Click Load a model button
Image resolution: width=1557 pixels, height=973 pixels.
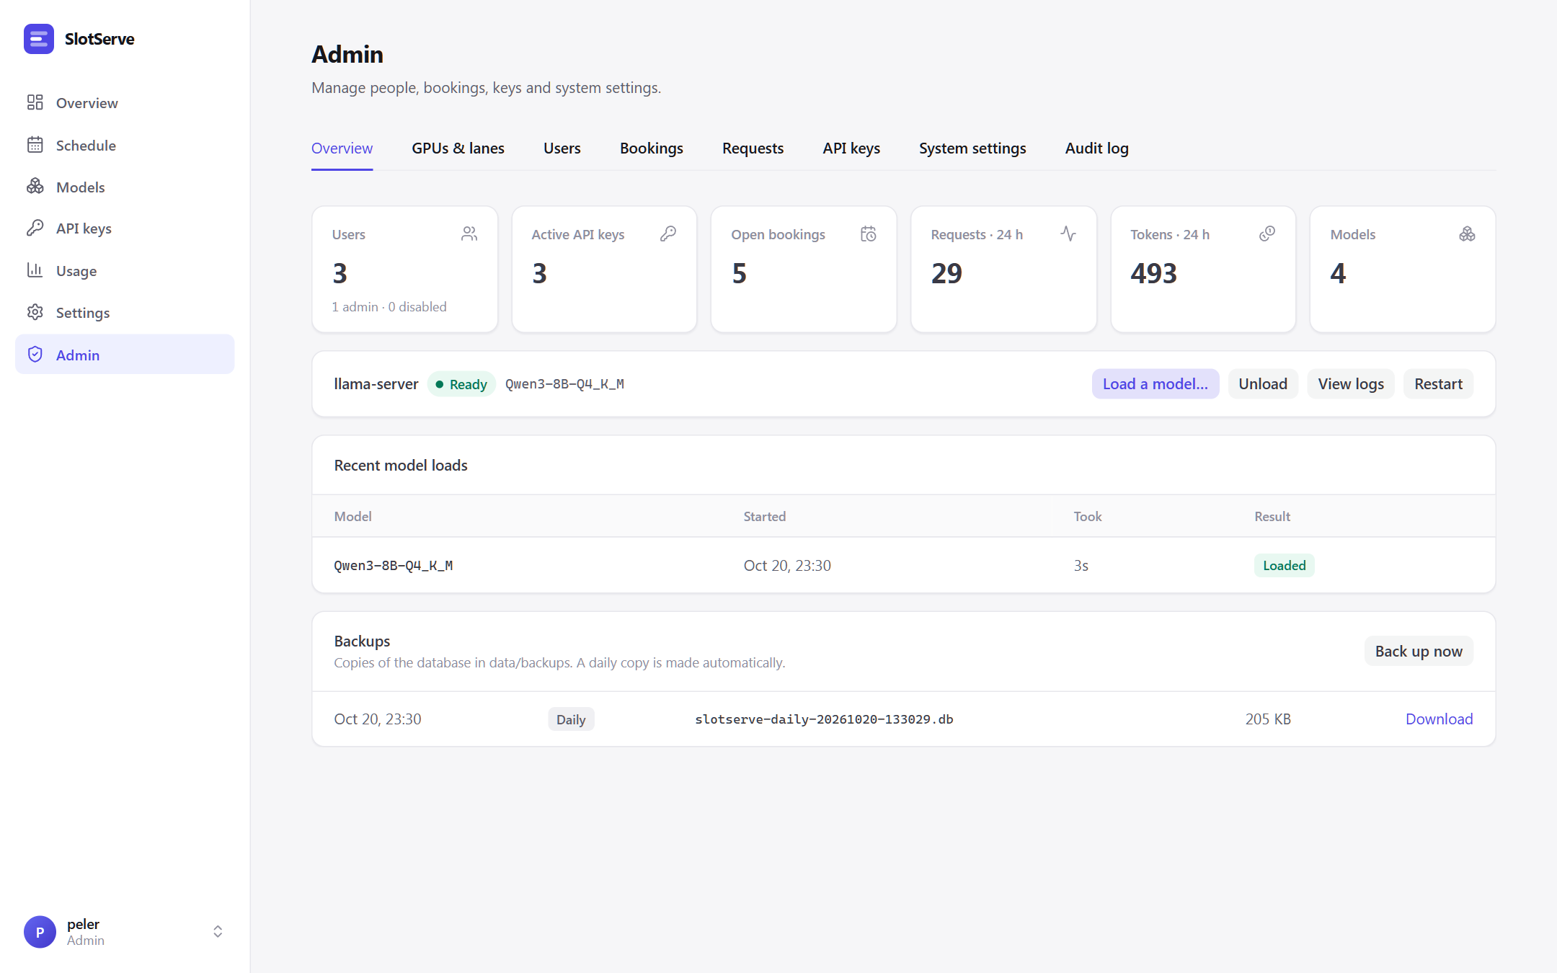[1155, 384]
